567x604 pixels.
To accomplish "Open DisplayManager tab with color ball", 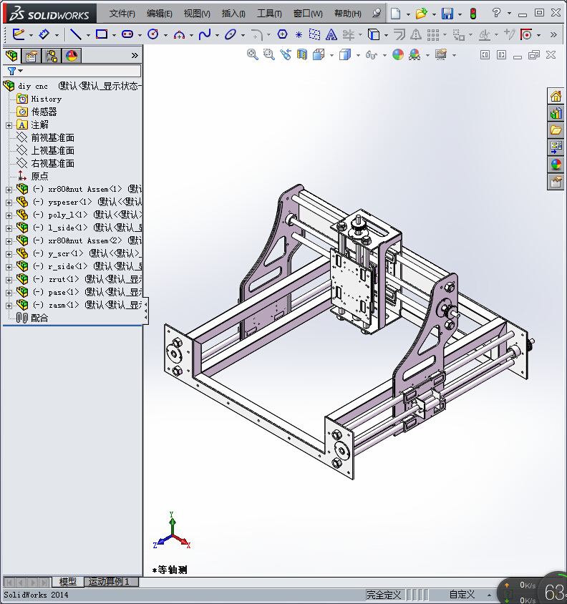I will (x=72, y=56).
